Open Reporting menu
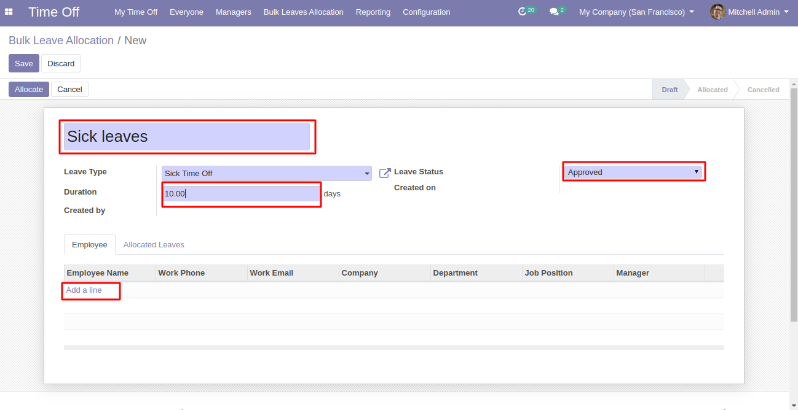 coord(373,12)
